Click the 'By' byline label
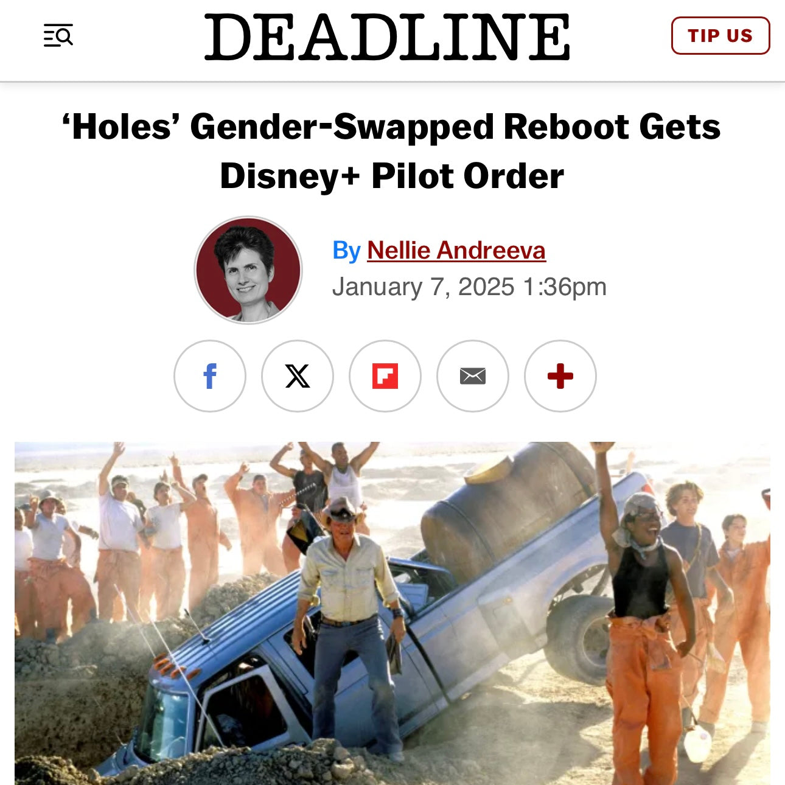 coord(347,250)
